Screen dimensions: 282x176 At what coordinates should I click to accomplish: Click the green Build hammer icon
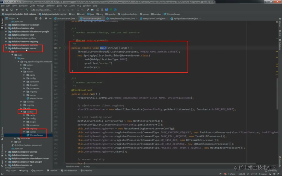tap(27, 10)
